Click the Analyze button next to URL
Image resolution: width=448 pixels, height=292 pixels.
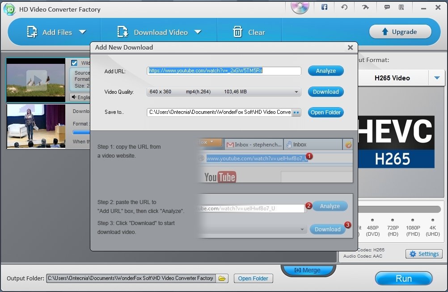325,71
